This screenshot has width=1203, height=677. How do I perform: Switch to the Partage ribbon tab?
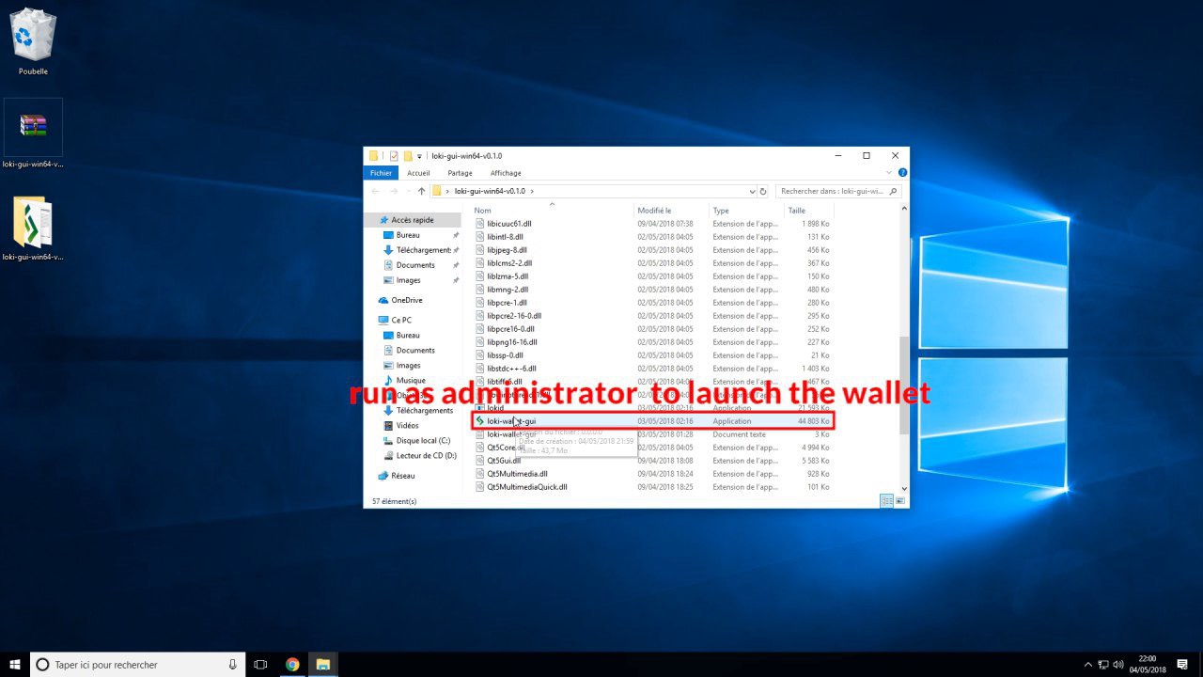tap(460, 173)
